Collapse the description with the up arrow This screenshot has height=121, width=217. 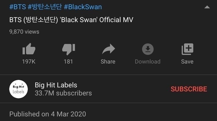207,7
